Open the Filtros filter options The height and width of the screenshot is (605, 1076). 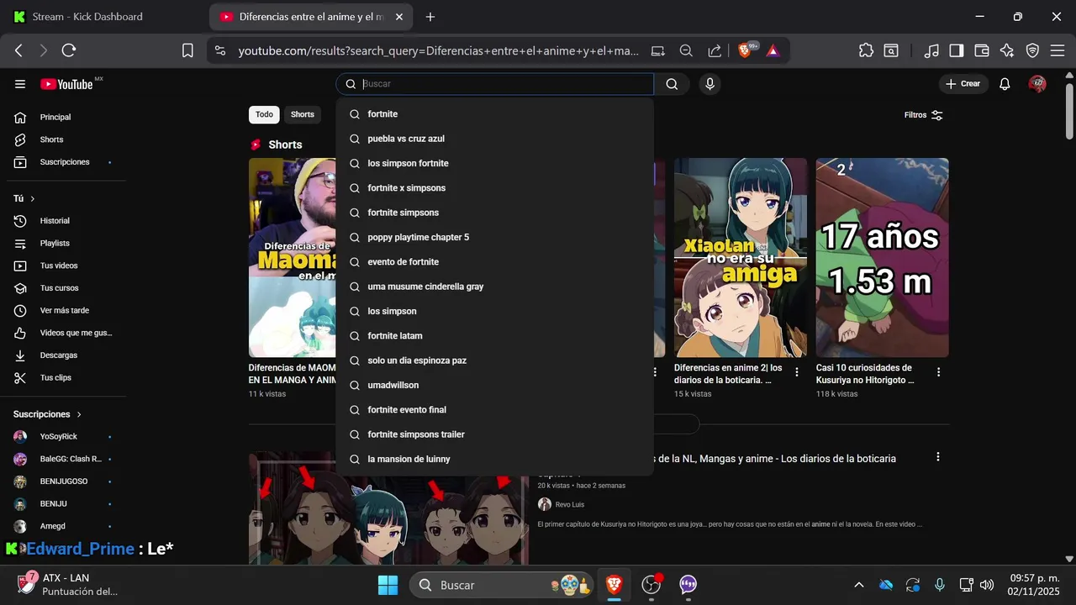924,115
